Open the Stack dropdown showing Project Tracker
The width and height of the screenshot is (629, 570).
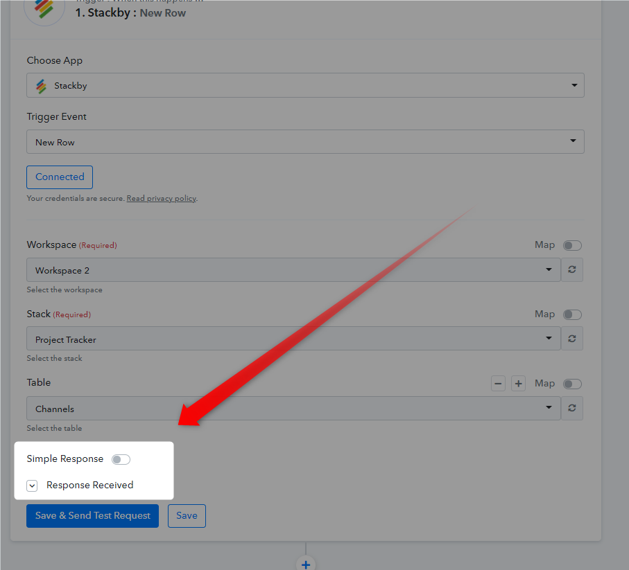click(x=293, y=339)
